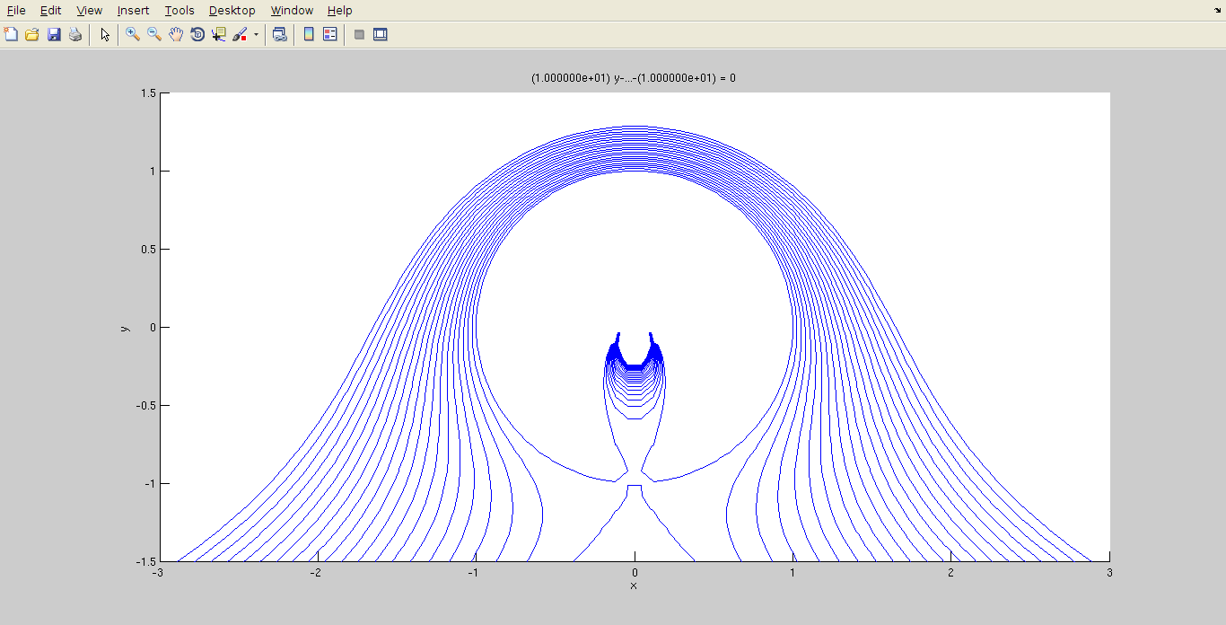The height and width of the screenshot is (625, 1226).
Task: Click the Open File folder icon
Action: point(32,35)
